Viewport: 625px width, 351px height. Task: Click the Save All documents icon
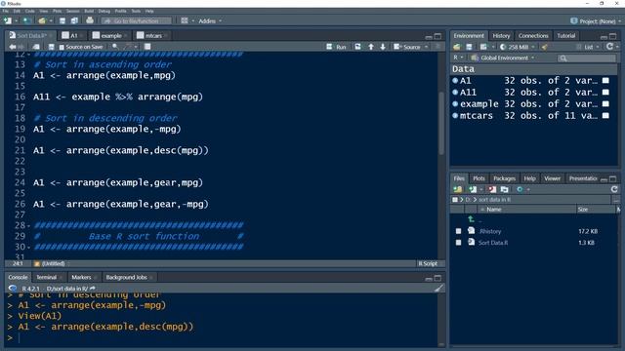(74, 20)
